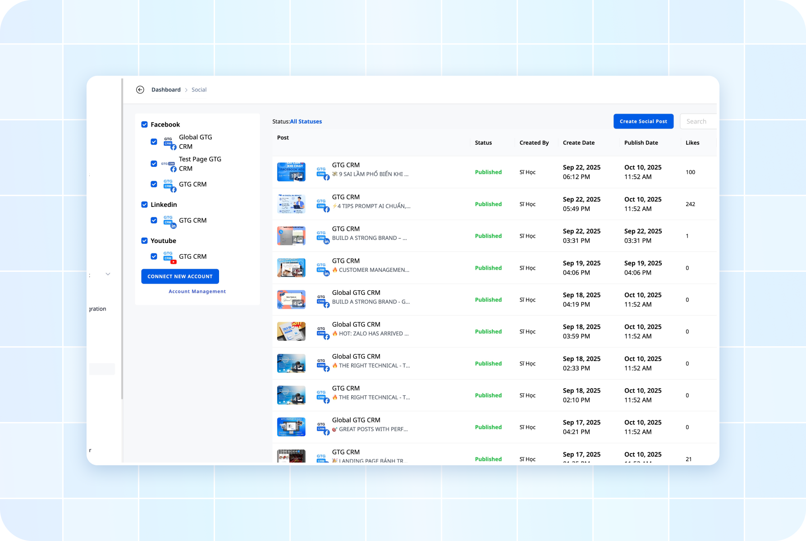Click LinkedIn page icon on CUSTOMER MANAGEMENT post

click(x=323, y=269)
